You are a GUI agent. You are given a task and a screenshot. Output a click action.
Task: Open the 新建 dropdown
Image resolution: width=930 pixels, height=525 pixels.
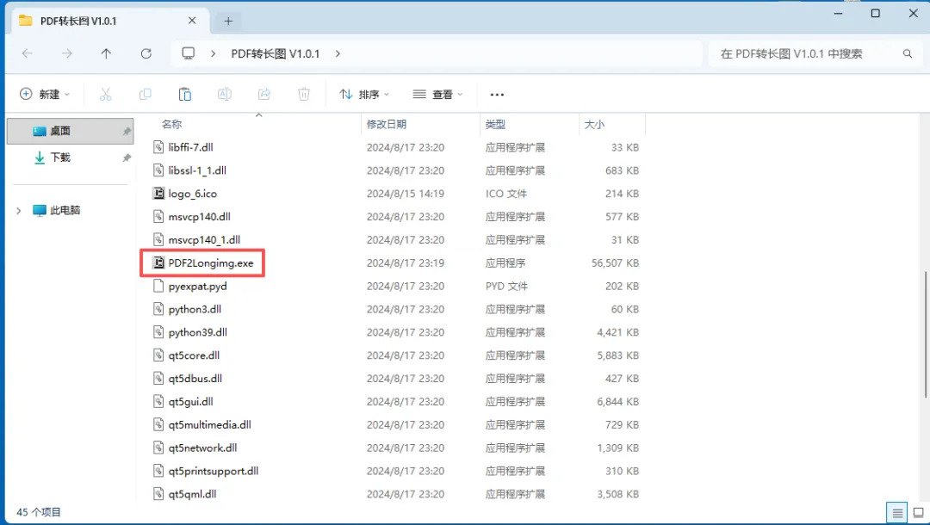click(45, 94)
